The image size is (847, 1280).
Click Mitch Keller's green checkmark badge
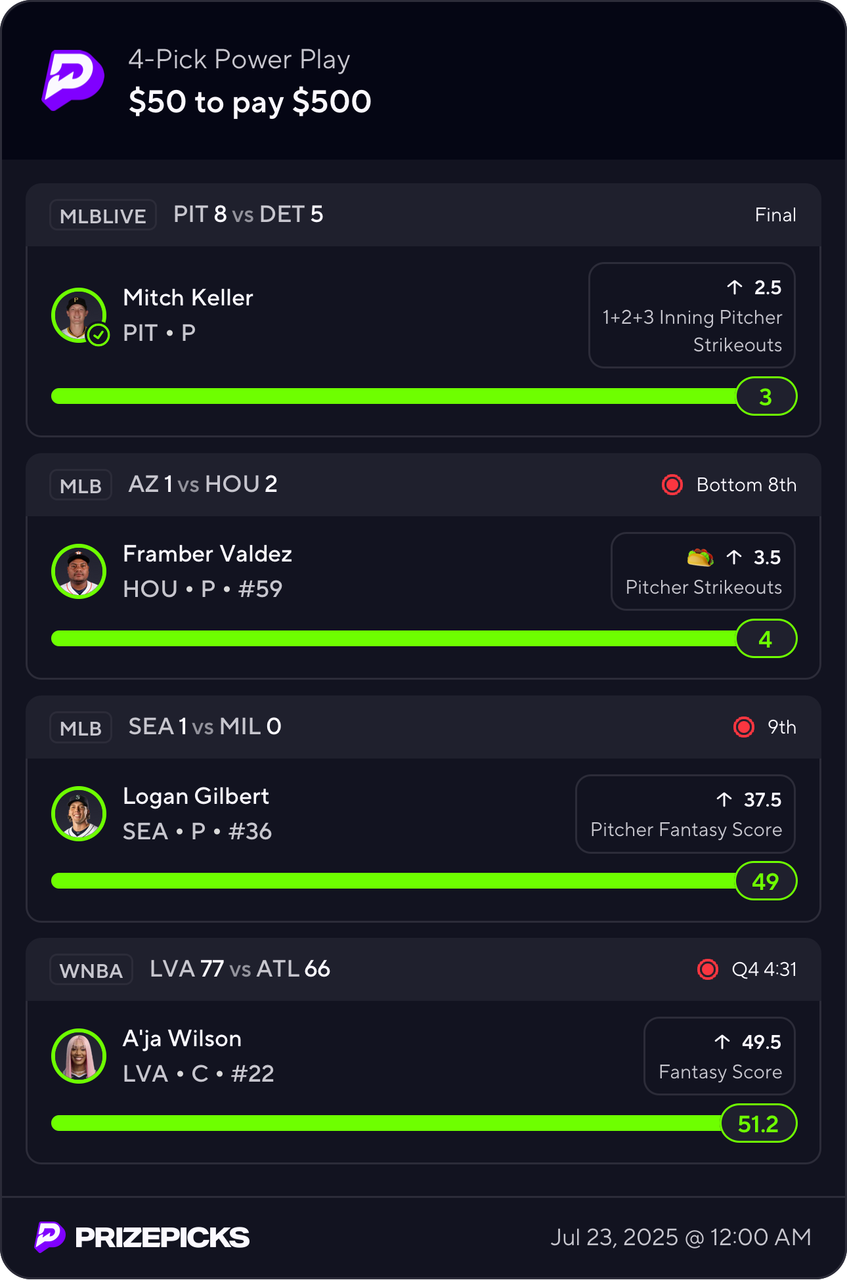(98, 336)
